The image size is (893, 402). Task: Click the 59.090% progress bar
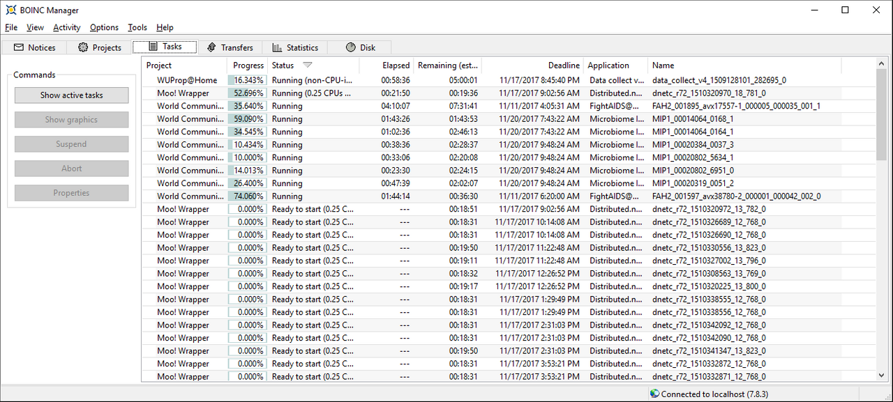(x=248, y=119)
